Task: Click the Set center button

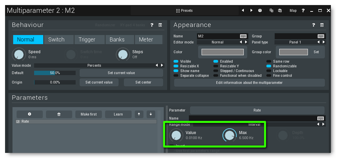Action: tap(143, 82)
